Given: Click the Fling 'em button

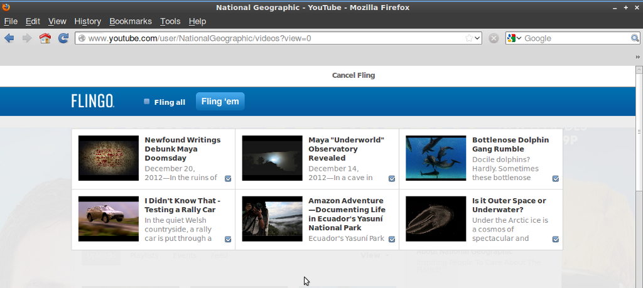Looking at the screenshot, I should (x=220, y=101).
